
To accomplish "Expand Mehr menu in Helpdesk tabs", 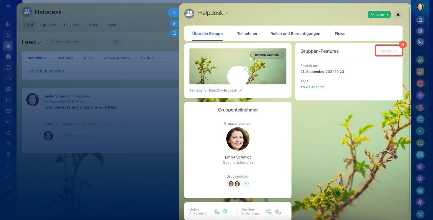I will coord(114,25).
